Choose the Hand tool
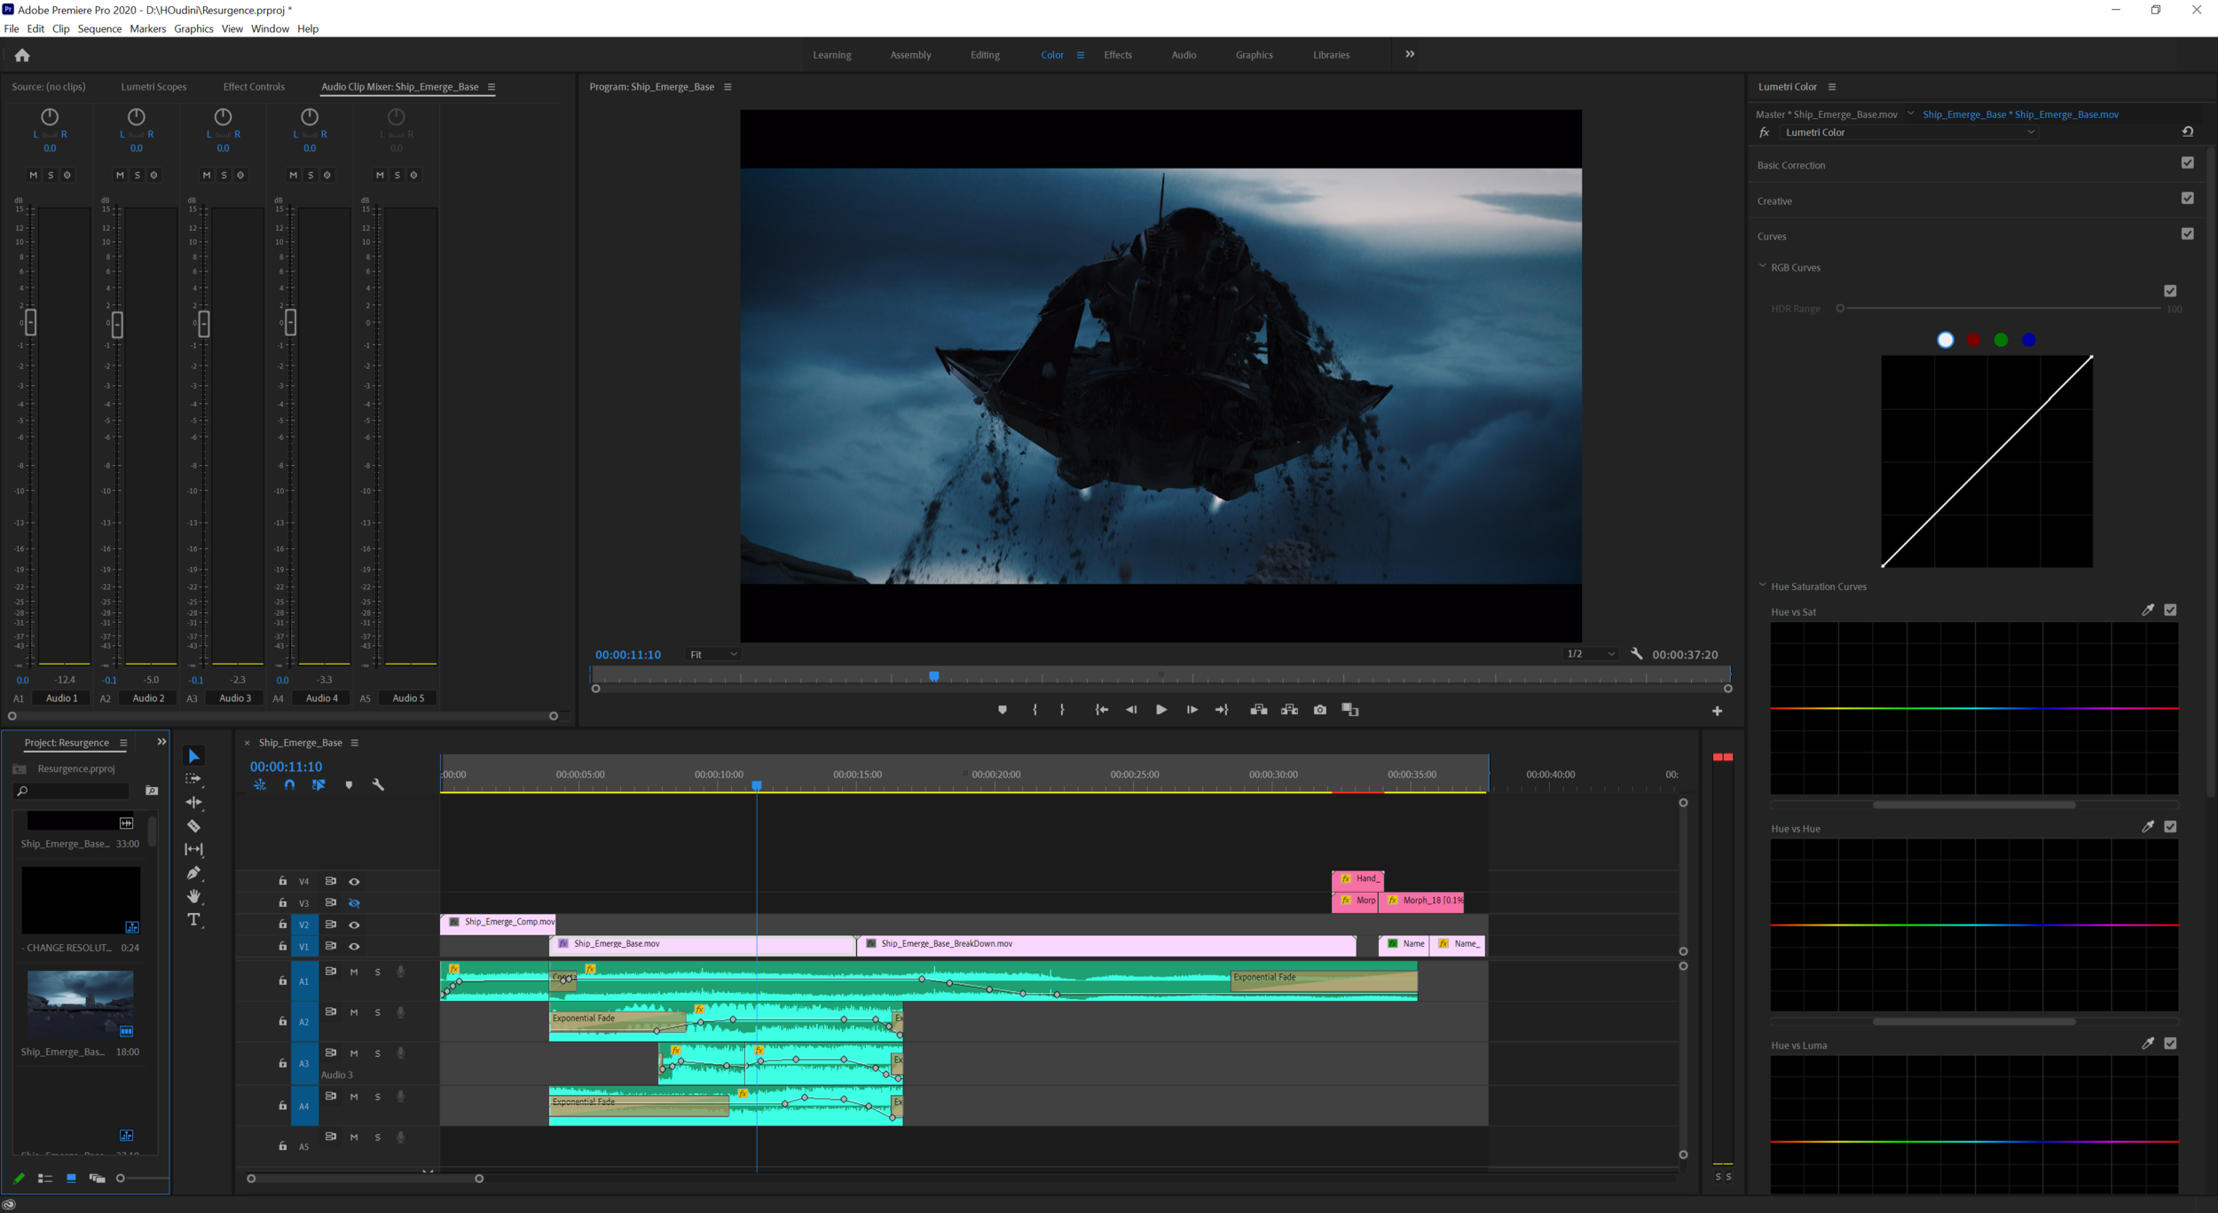Viewport: 2218px width, 1213px height. pos(193,896)
